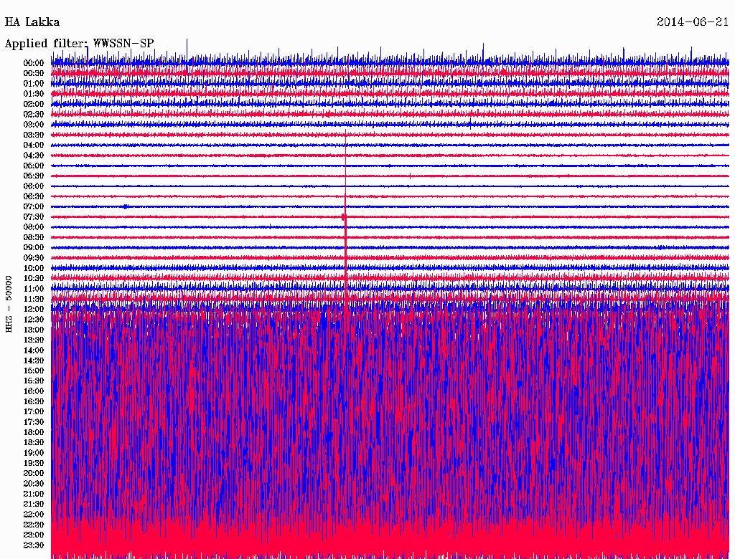Pick the 07:30 time row label

point(34,217)
